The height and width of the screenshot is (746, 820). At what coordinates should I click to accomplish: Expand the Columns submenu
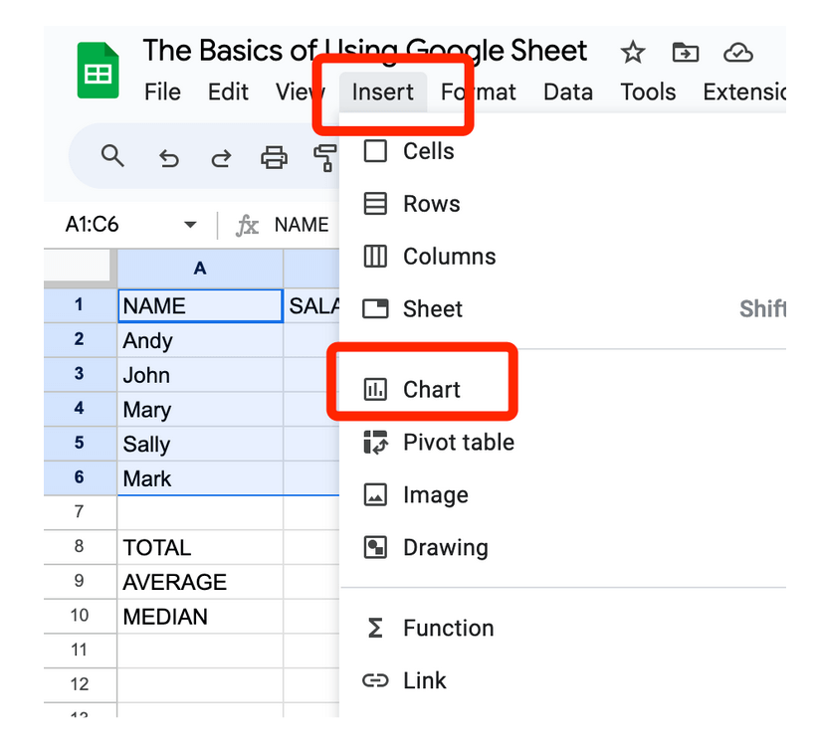(449, 257)
